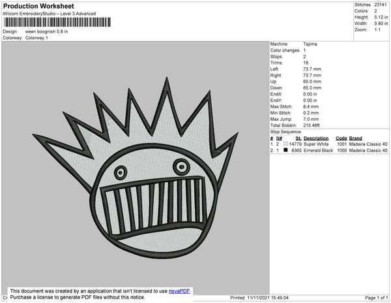This screenshot has width=391, height=303.
Task: Click the 'St.' column header
Action: coord(298,138)
